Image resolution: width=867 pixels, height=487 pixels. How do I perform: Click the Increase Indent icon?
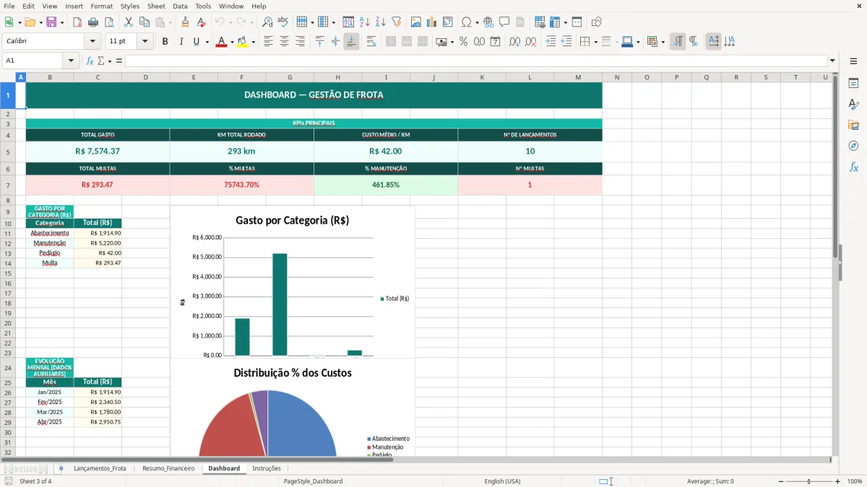click(x=551, y=42)
